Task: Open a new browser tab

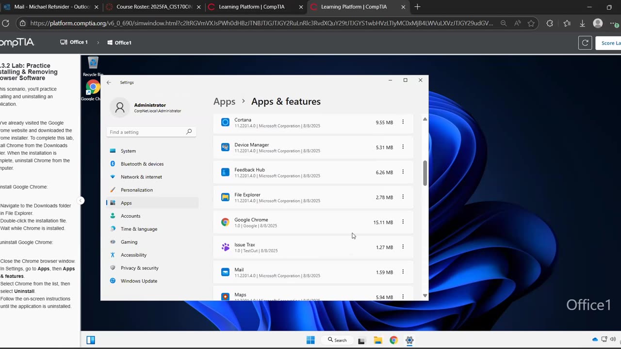Action: pos(417,7)
